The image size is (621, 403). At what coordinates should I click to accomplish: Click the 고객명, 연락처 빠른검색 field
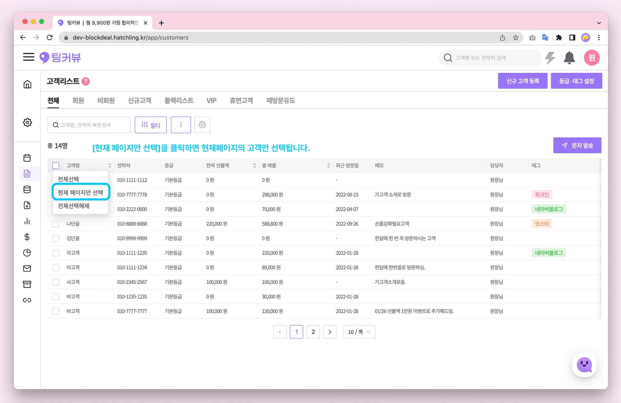pyautogui.click(x=89, y=125)
